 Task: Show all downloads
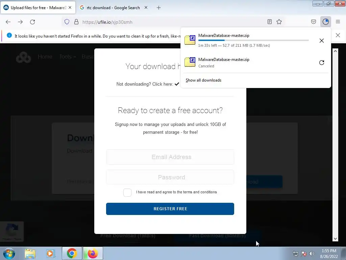203,80
